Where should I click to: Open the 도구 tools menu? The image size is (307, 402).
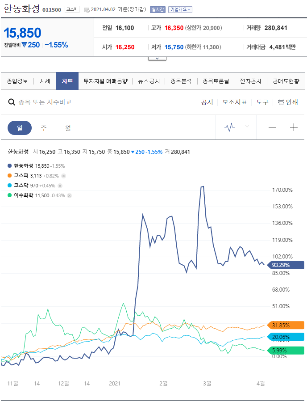[262, 102]
